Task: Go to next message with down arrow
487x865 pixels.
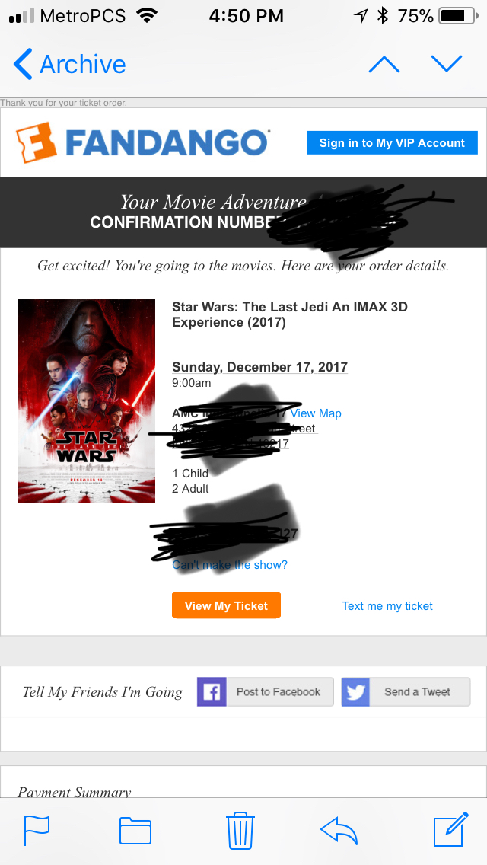Action: click(x=447, y=64)
